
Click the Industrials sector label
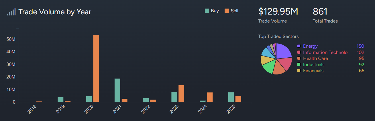point(314,65)
